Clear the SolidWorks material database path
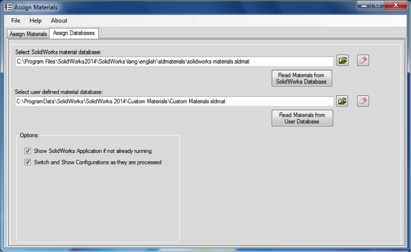Screen dimensions: 411x252 coord(363,61)
